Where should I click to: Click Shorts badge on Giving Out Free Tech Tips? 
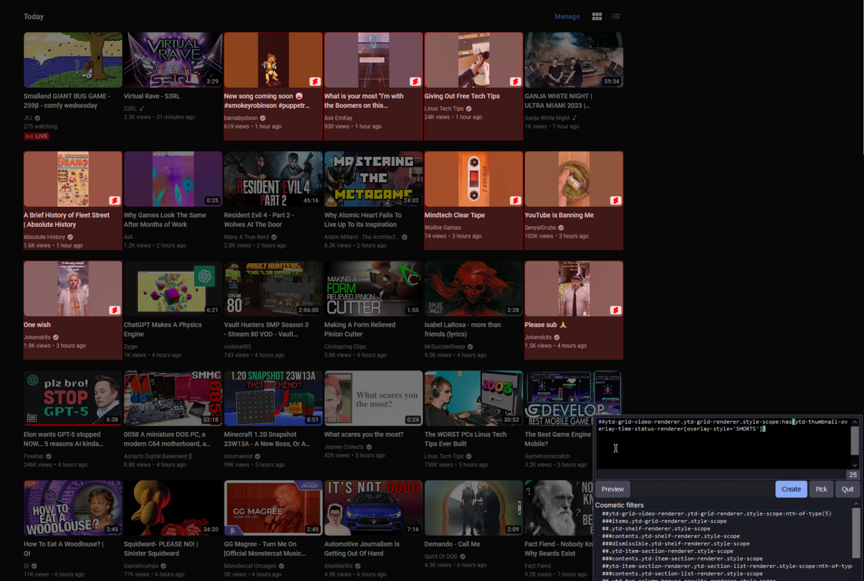(x=515, y=81)
